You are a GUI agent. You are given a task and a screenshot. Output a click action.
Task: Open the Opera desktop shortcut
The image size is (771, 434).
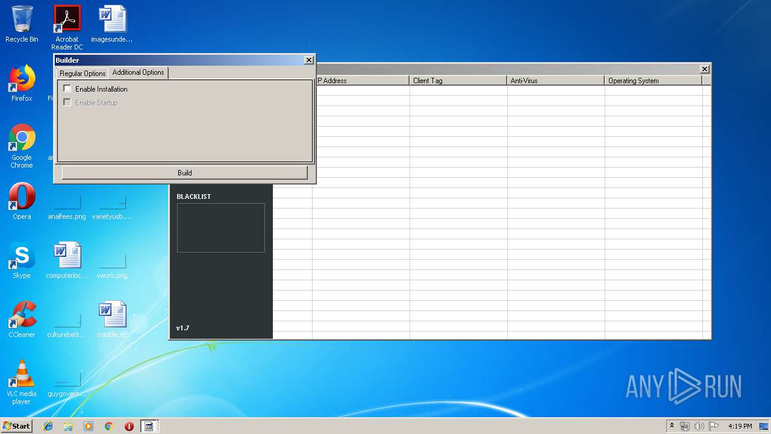click(22, 201)
